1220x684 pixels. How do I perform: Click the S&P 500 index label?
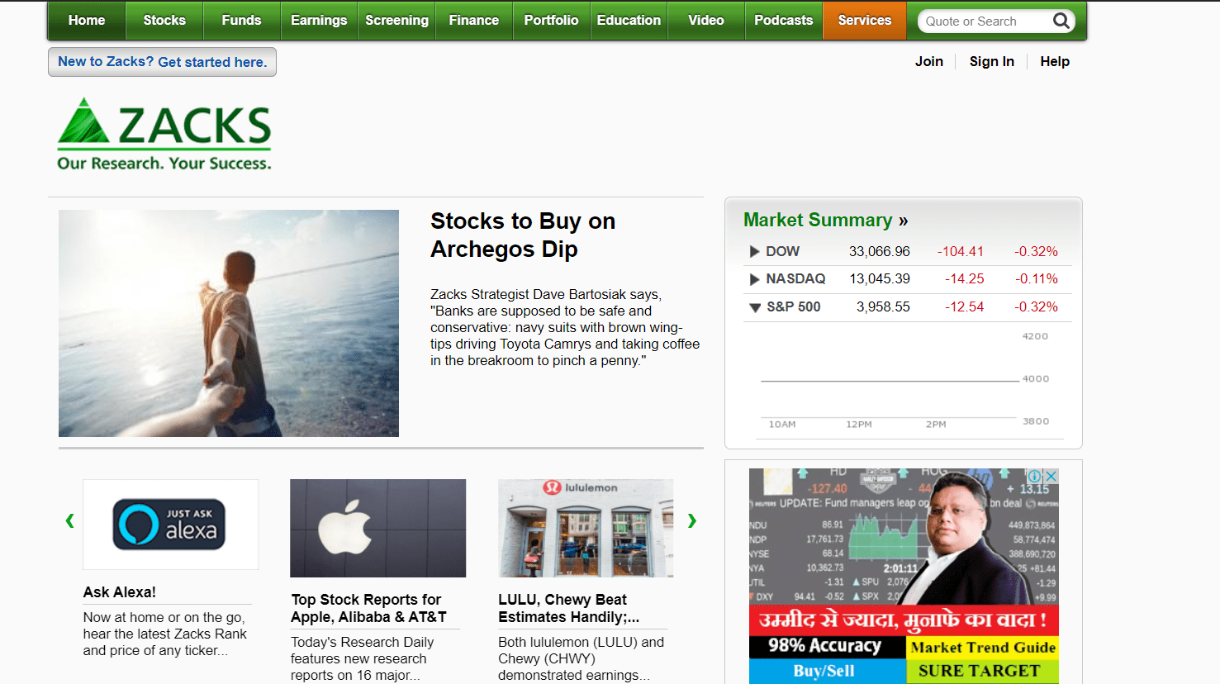(x=794, y=307)
